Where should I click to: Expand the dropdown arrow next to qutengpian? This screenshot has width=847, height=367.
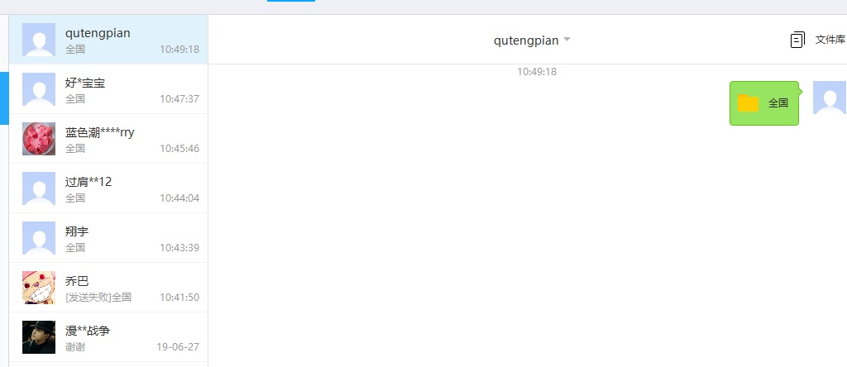pyautogui.click(x=567, y=40)
